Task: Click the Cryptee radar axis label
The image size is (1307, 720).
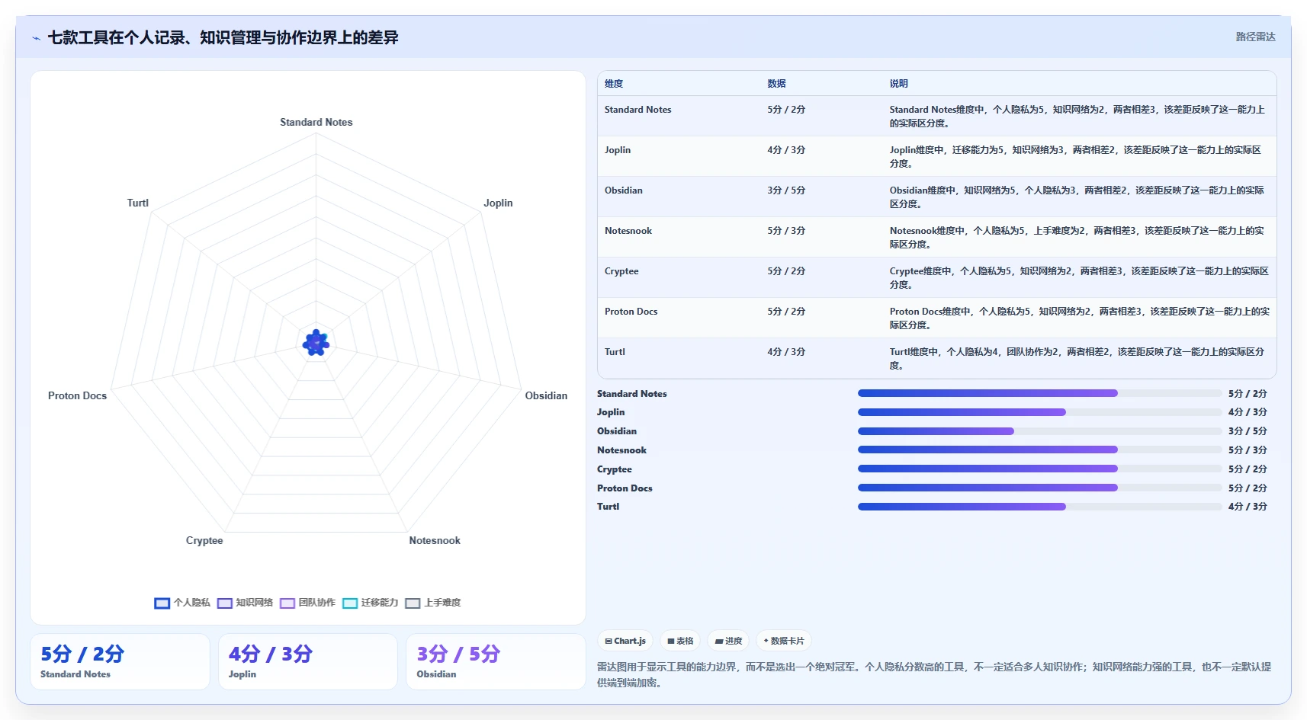Action: (204, 540)
